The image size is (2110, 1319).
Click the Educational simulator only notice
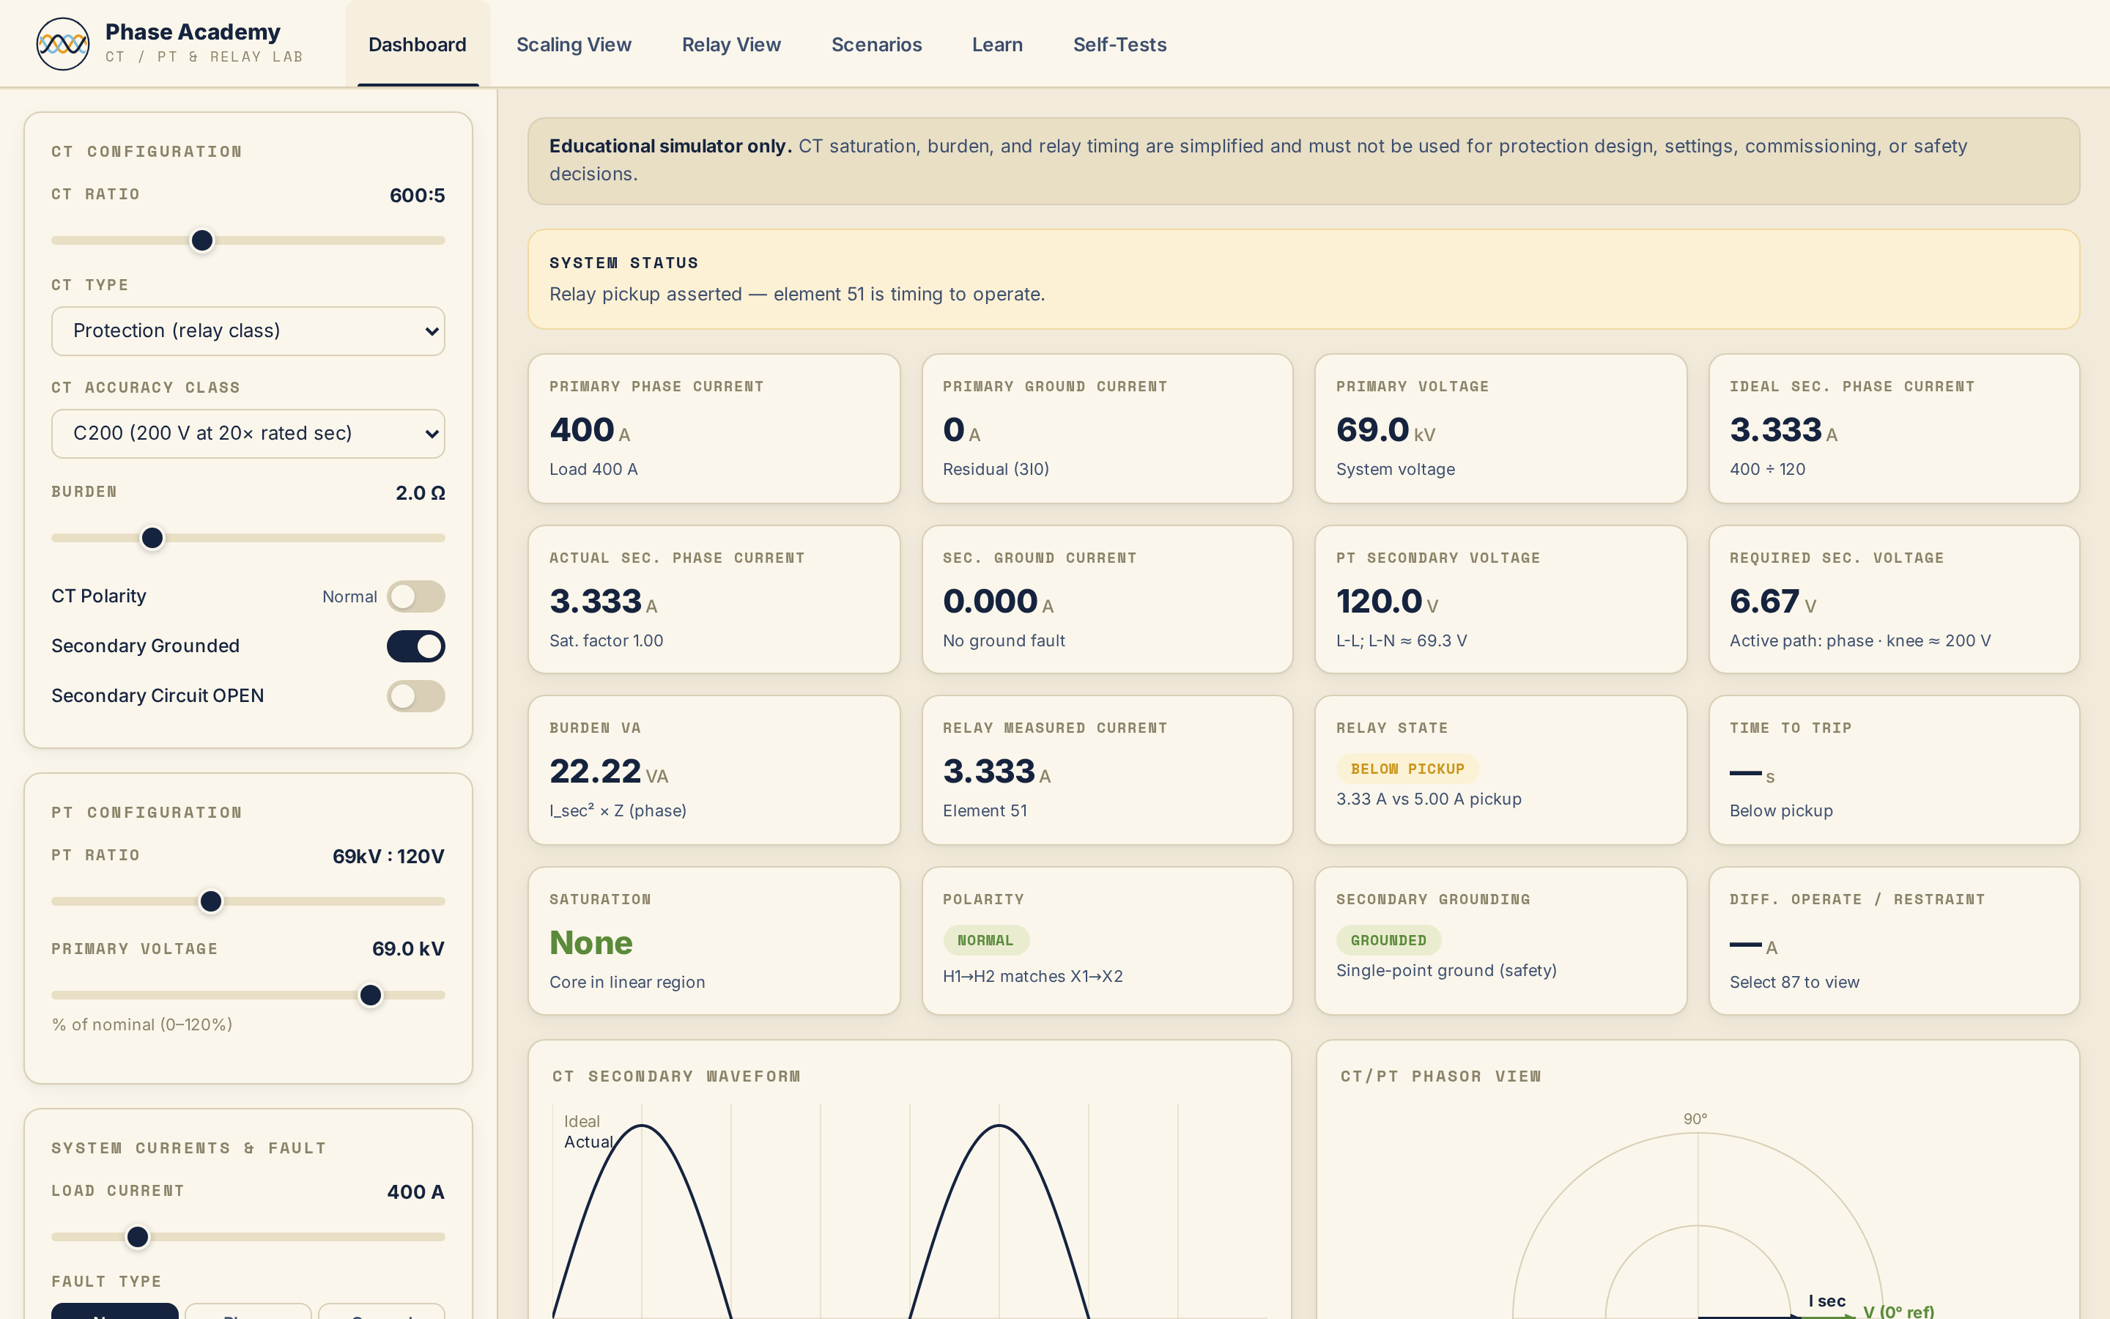(x=1303, y=161)
